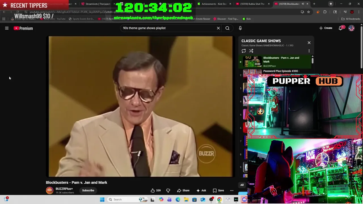Select Blockbusters - Pam v. Jan and Mark playlist item

coord(275,62)
